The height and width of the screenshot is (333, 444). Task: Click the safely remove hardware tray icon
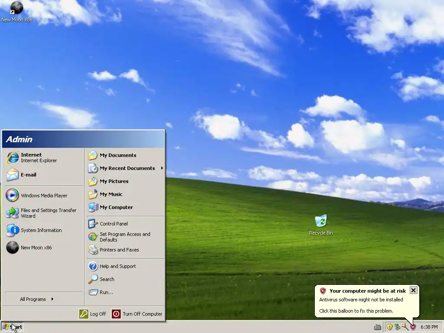397,327
